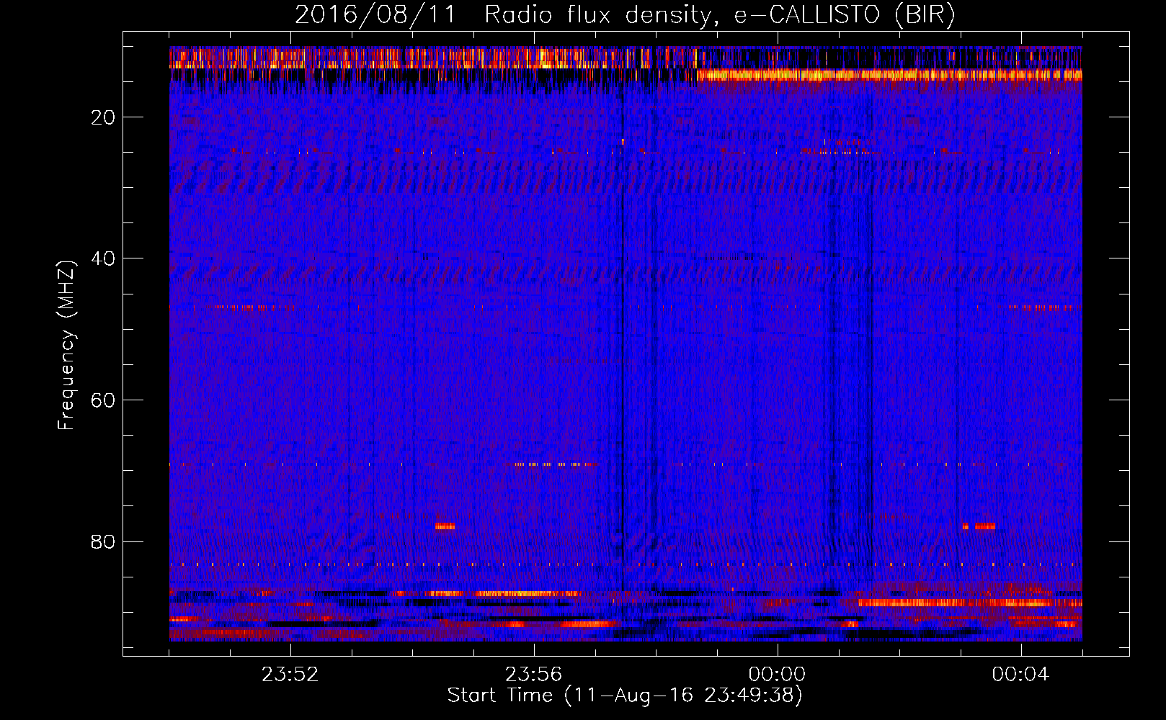The image size is (1166, 720).
Task: Click the 23:52 time tick label
Action: click(290, 675)
